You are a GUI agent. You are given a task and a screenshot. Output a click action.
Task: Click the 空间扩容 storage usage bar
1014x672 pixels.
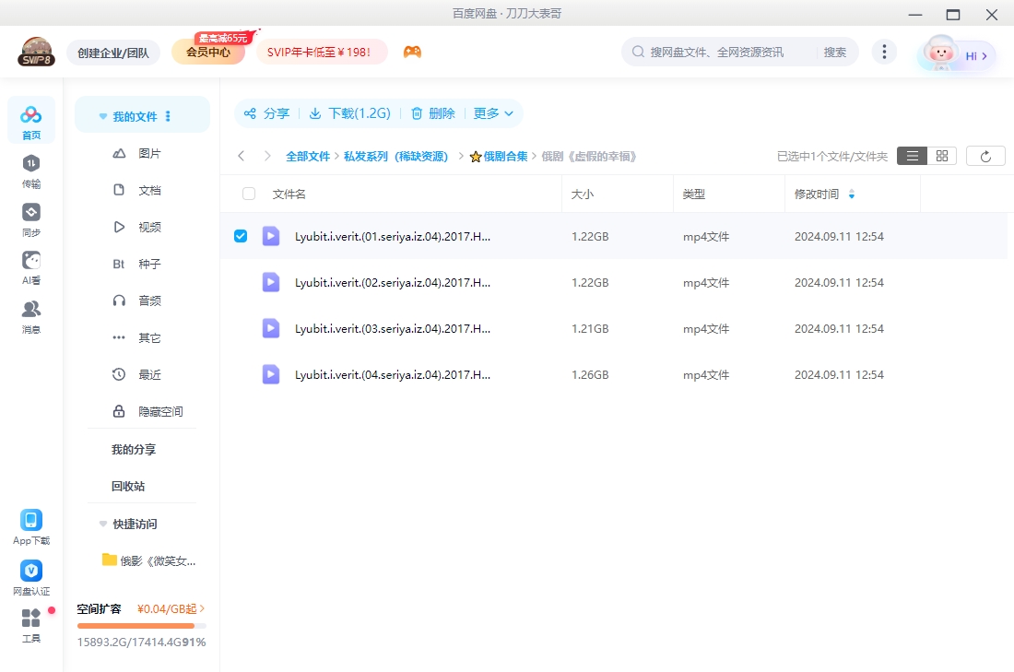141,624
